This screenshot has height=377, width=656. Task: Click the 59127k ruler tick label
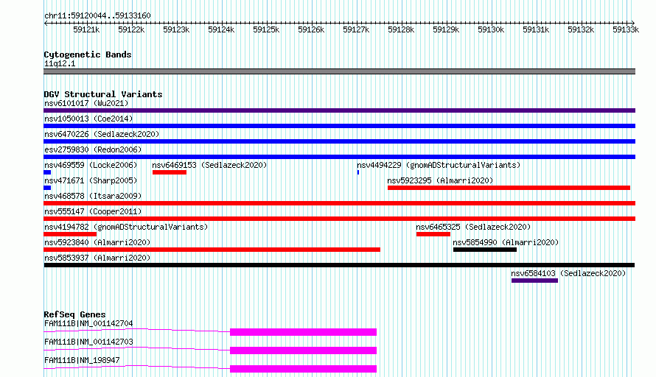[356, 29]
